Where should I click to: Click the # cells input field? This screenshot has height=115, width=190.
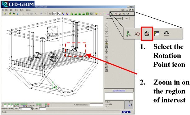click(42, 109)
